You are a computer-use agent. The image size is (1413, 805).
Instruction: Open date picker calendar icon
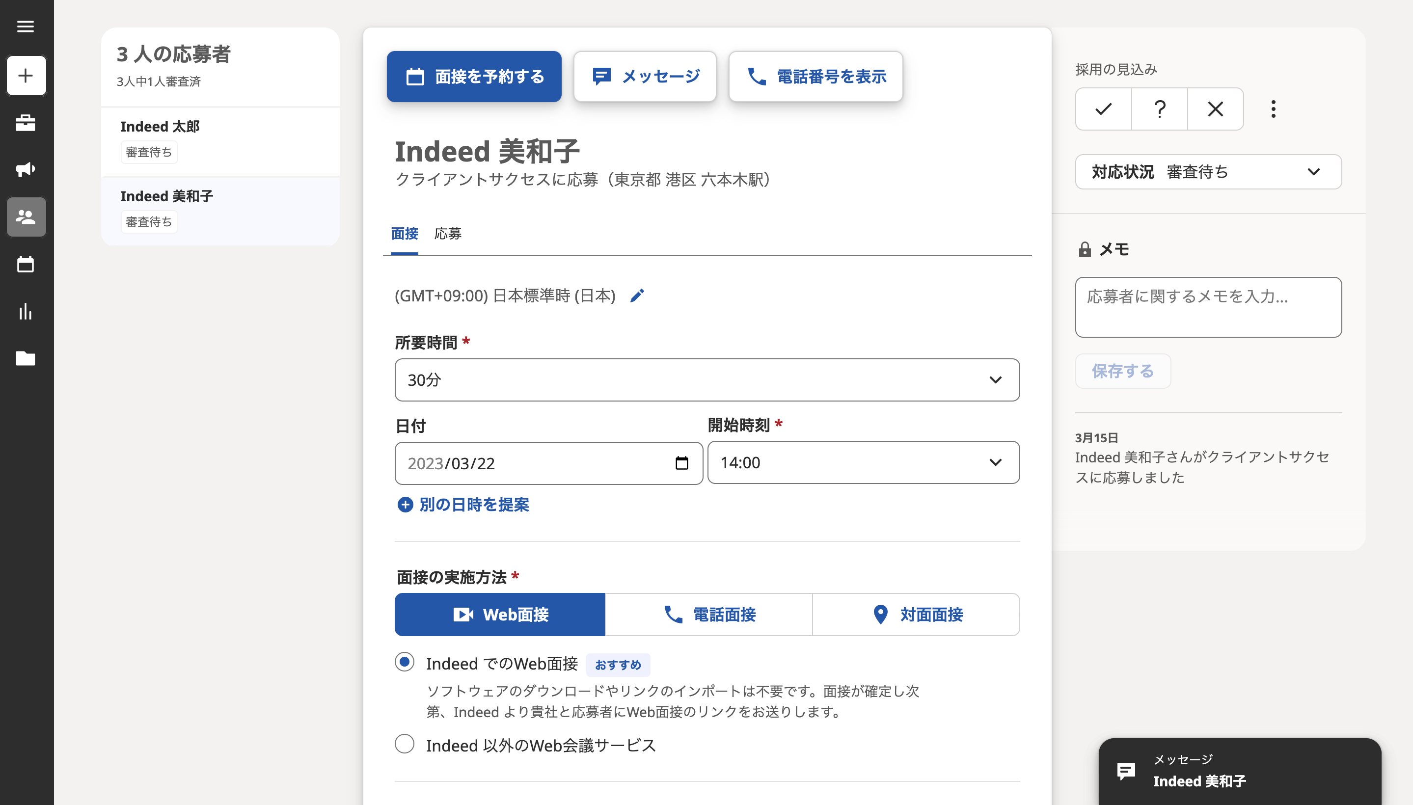pos(681,463)
